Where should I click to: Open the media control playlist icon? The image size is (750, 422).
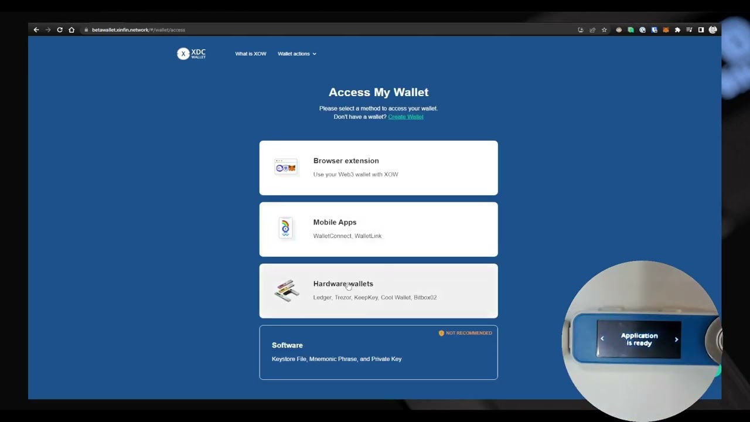click(689, 30)
